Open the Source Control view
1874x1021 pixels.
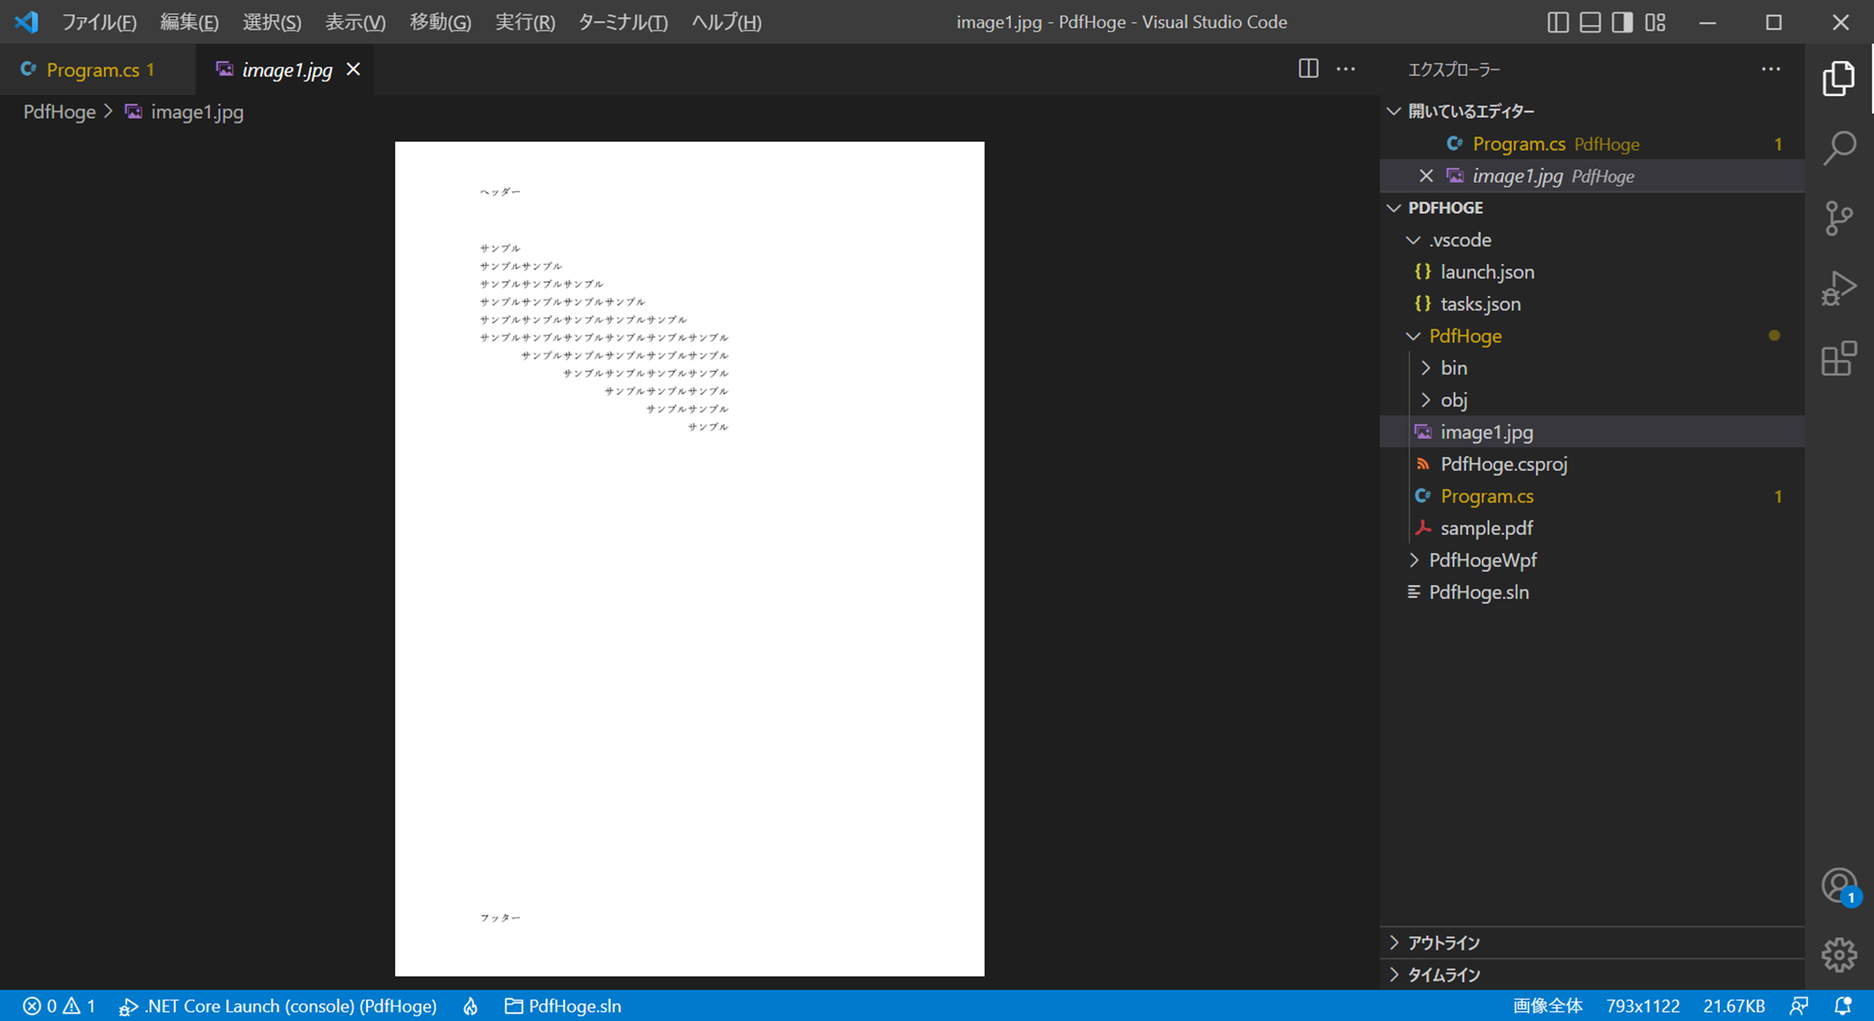(x=1839, y=218)
